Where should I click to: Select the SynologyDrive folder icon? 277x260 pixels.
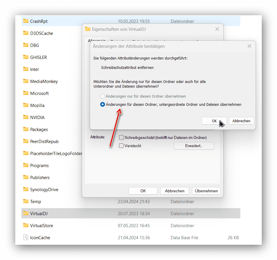tap(26, 189)
